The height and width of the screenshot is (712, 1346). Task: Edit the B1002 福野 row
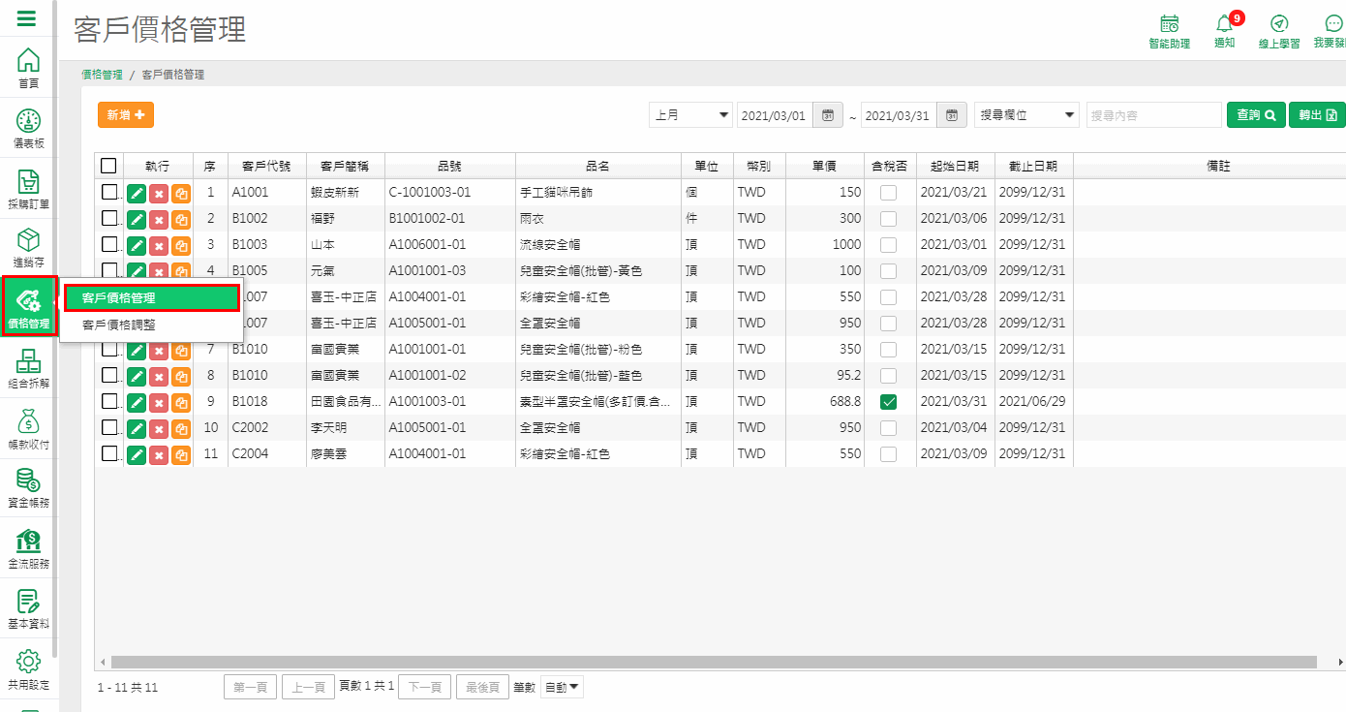(x=137, y=219)
